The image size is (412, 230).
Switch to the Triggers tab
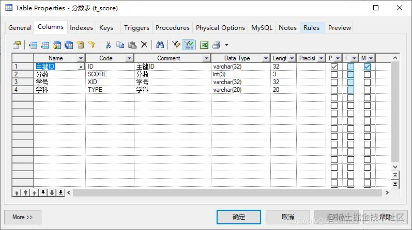(x=136, y=28)
